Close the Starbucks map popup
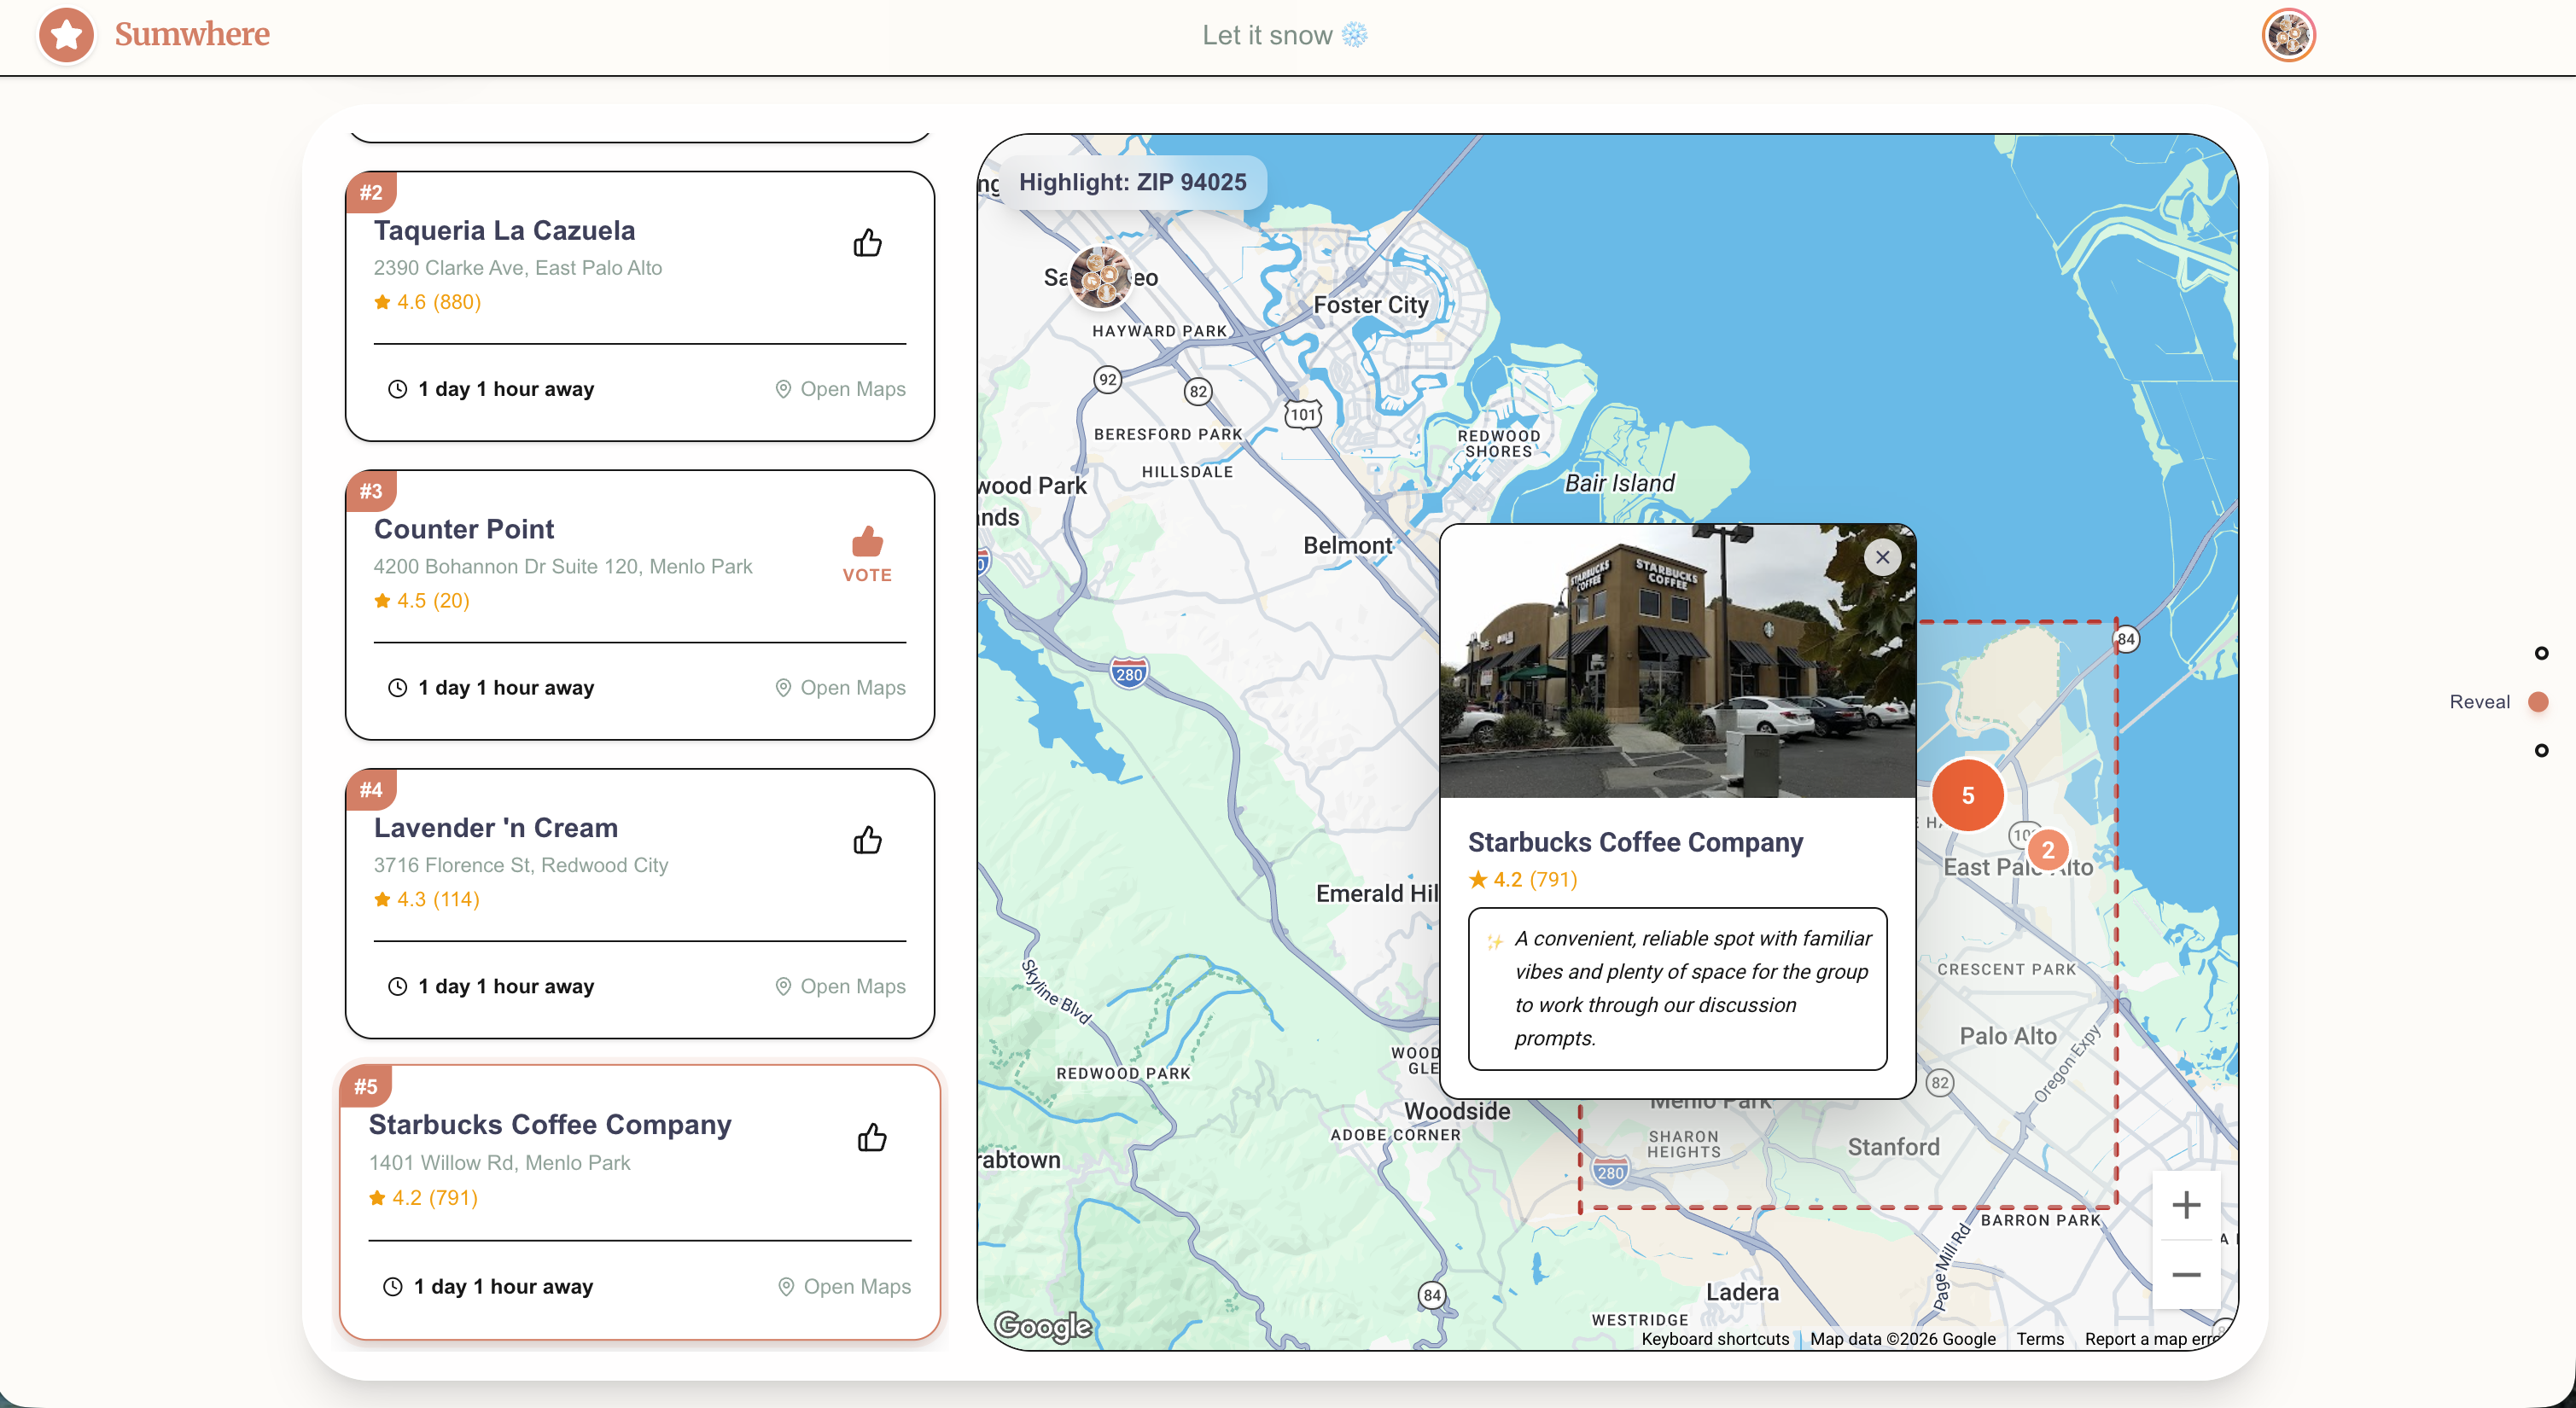 click(1882, 557)
